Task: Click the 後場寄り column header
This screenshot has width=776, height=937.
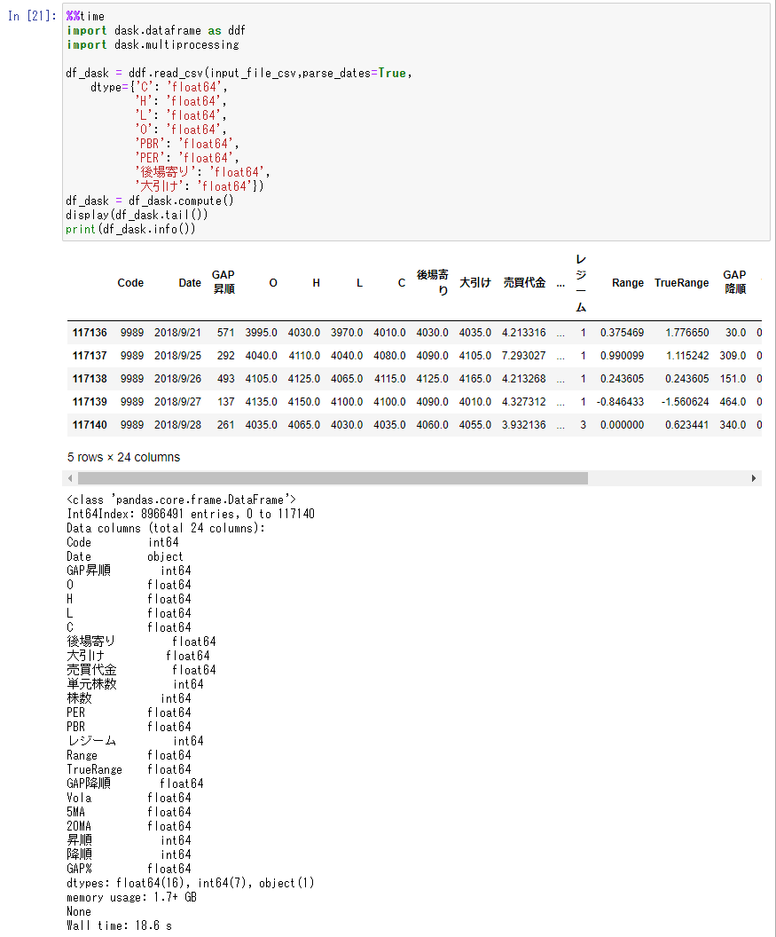Action: pos(434,282)
